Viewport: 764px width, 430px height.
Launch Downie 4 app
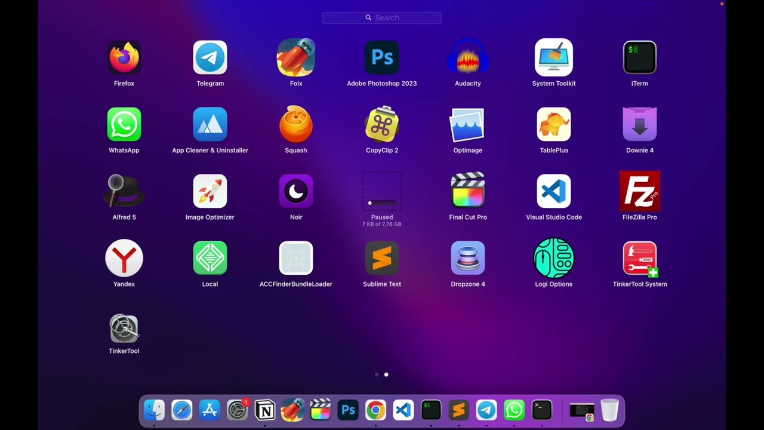(640, 125)
